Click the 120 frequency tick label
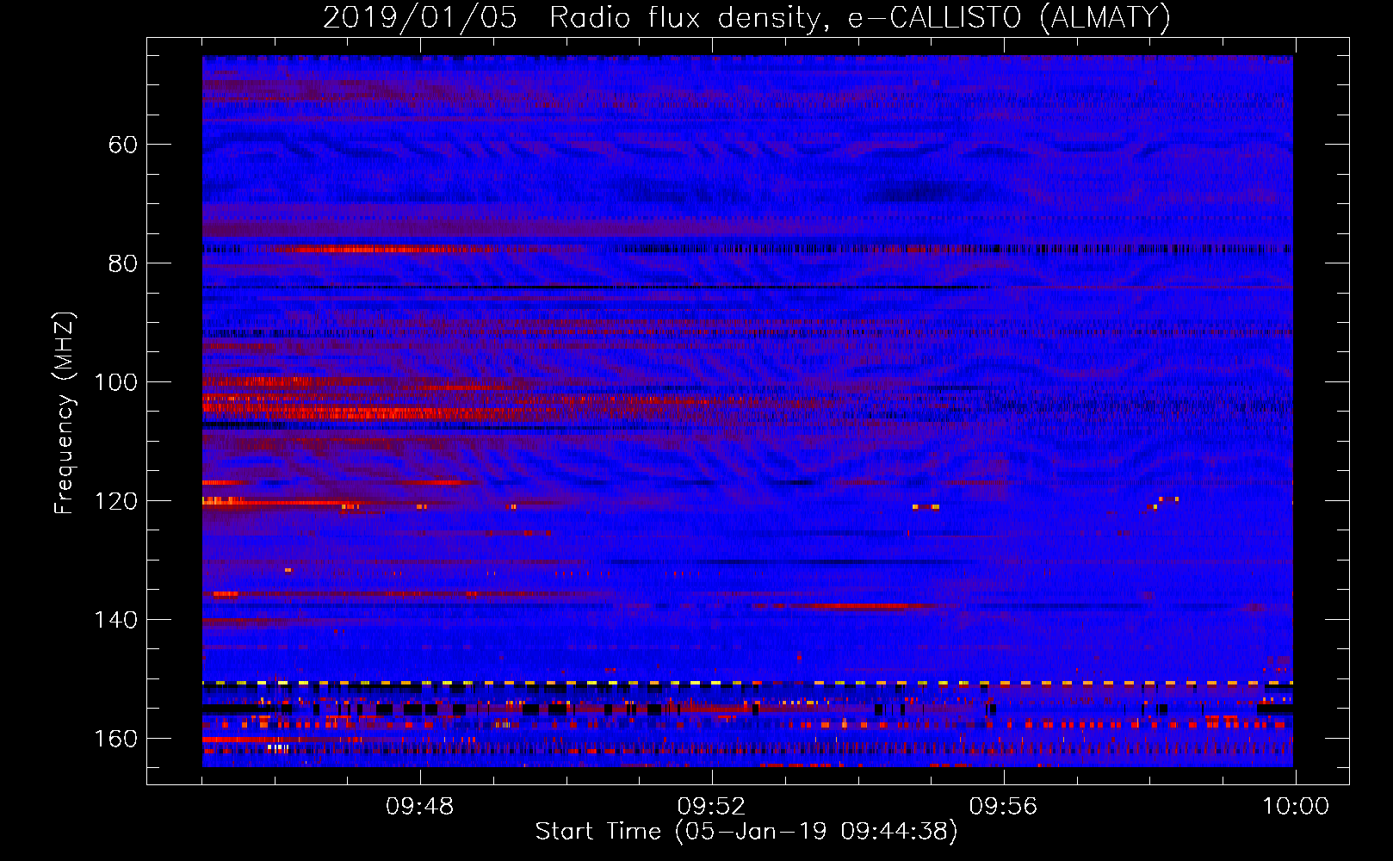Screen dimensions: 1393x861 (116, 501)
